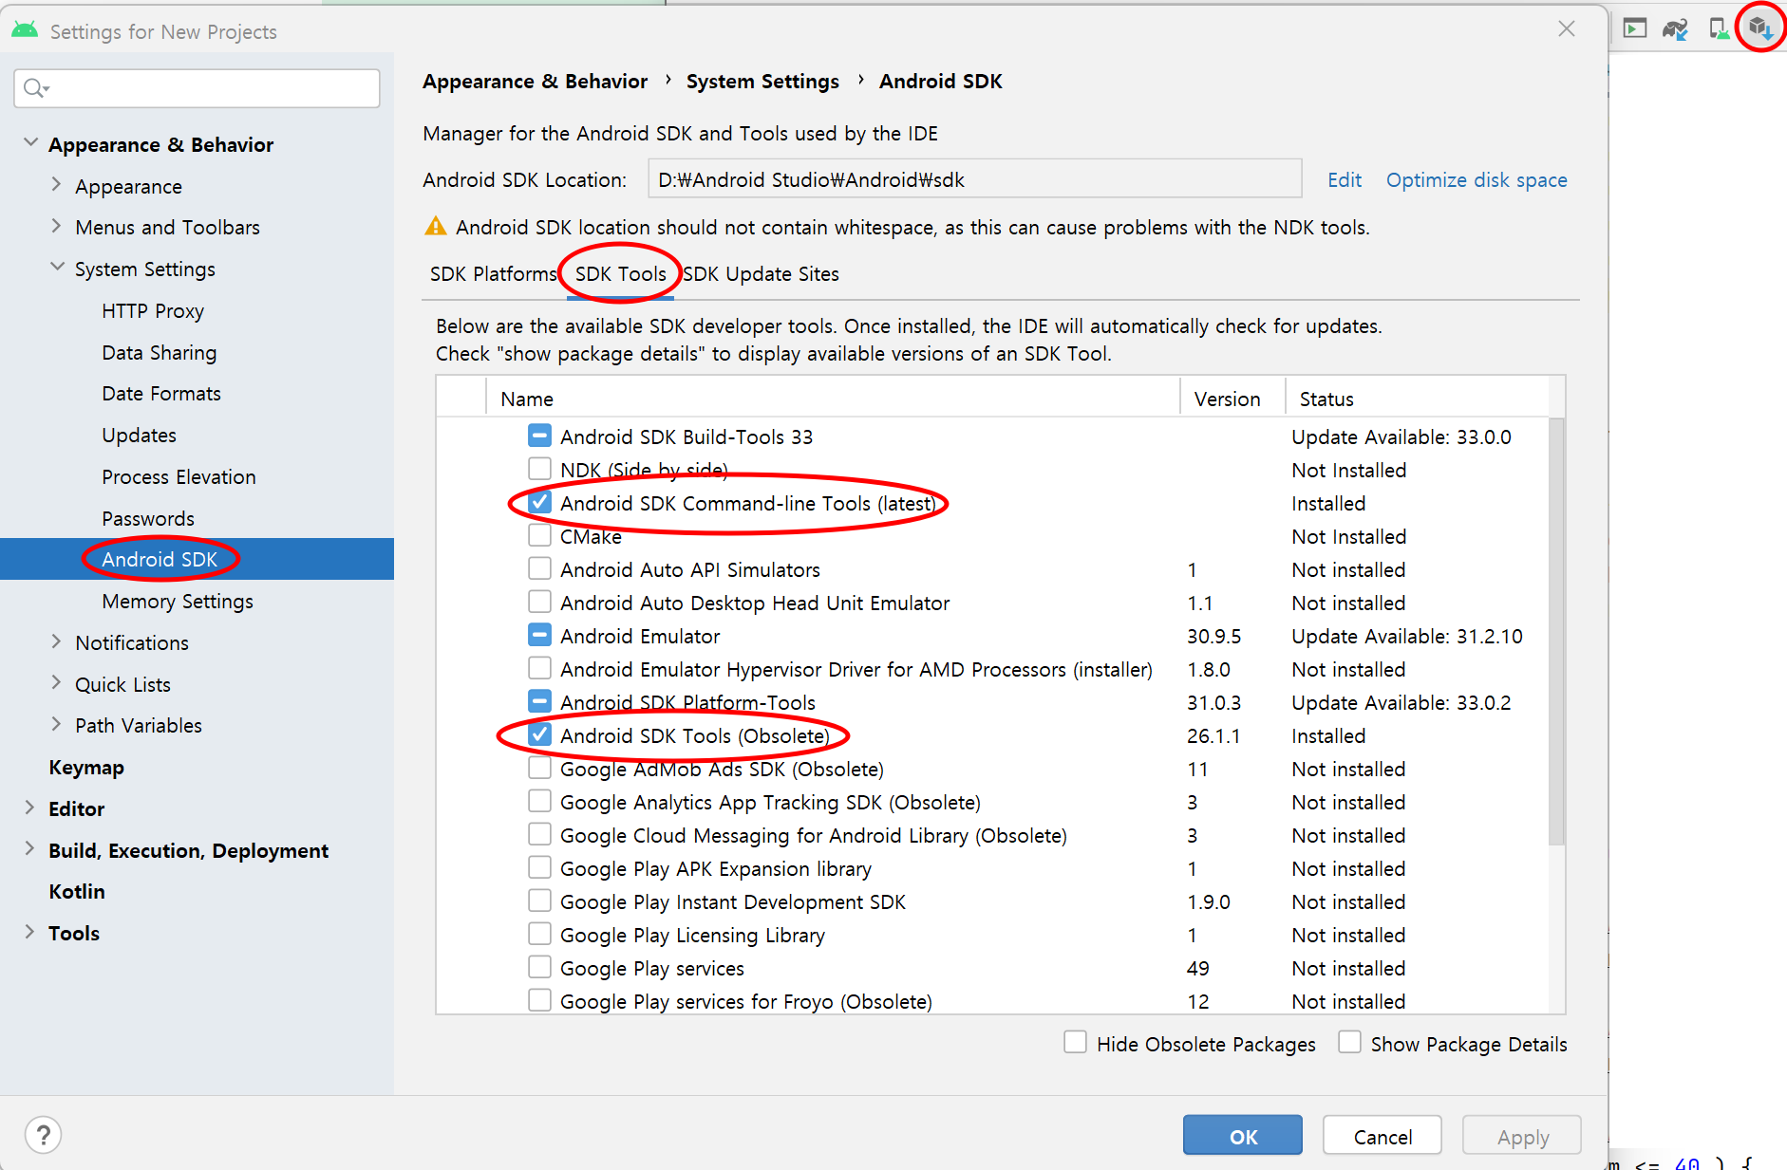The width and height of the screenshot is (1787, 1170).
Task: Uncheck Android SDK Tools (Obsolete)
Action: pos(539,734)
